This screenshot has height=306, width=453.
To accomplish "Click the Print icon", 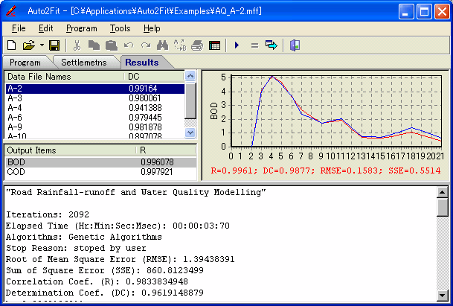I will click(x=197, y=45).
